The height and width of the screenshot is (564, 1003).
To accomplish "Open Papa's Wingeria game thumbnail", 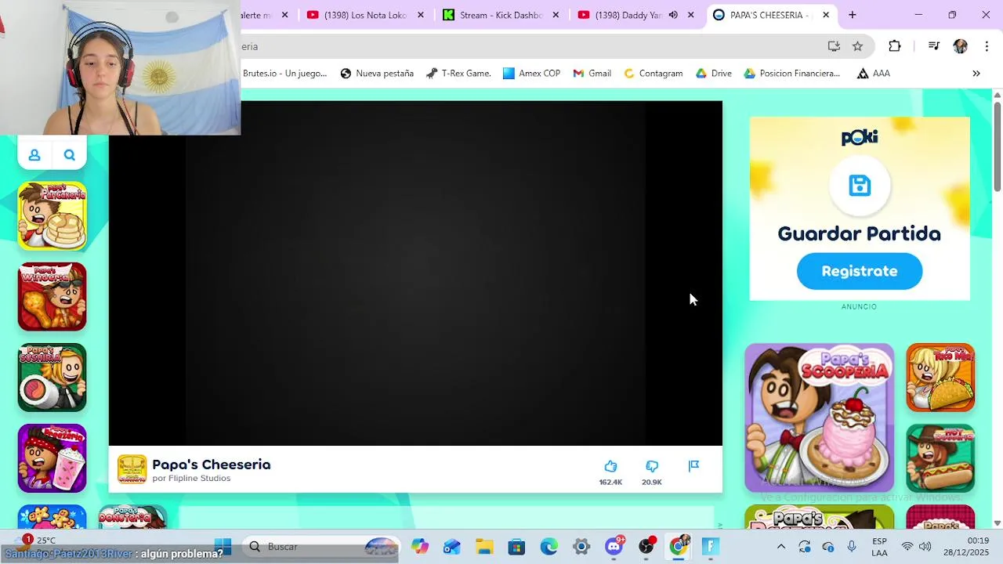I will pos(53,297).
